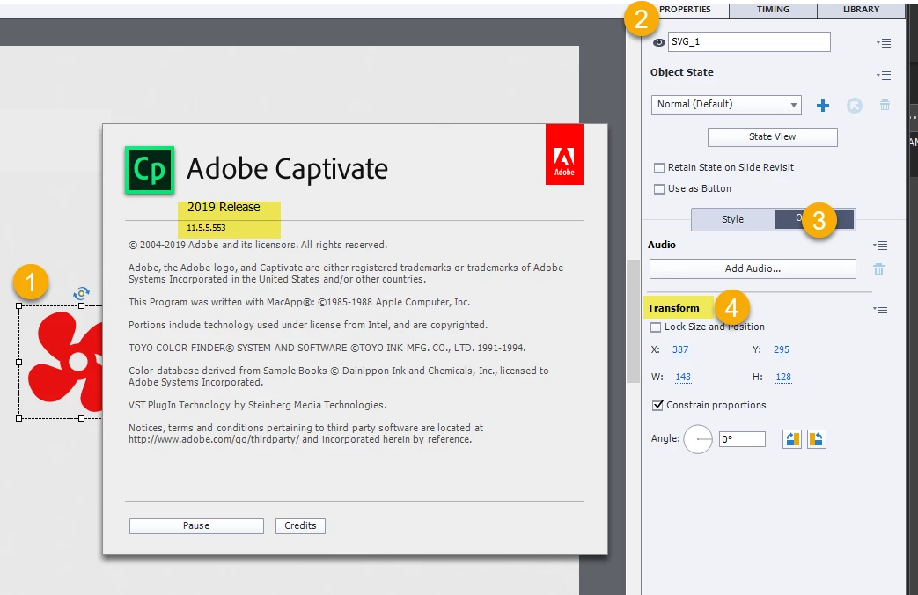Click the State View button
Viewport: 918px width, 595px height.
click(772, 137)
